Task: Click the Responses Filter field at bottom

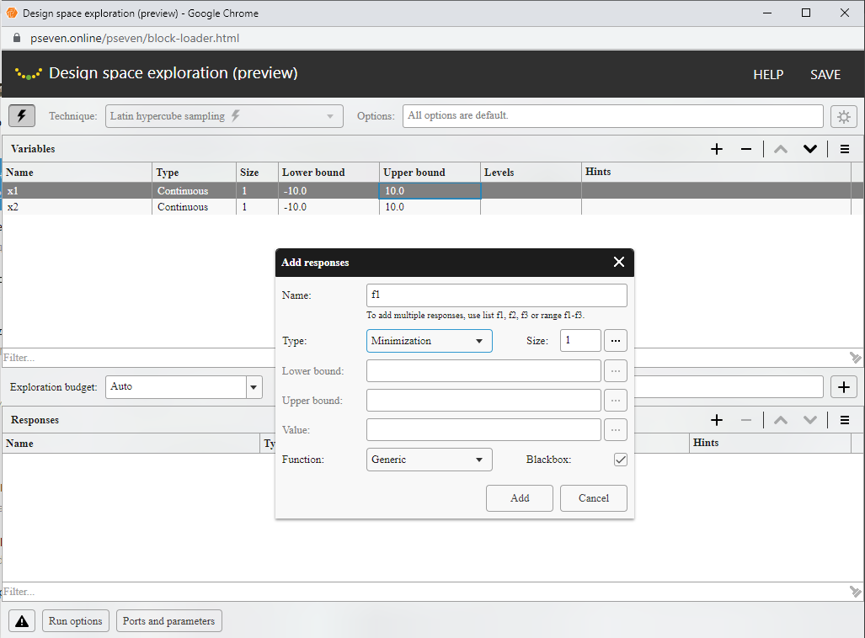Action: [x=424, y=592]
